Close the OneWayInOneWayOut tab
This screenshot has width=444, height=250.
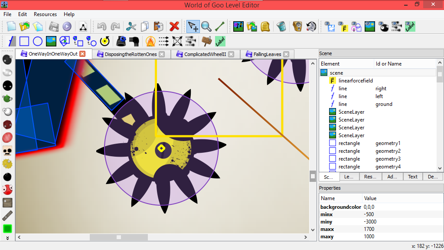point(82,54)
